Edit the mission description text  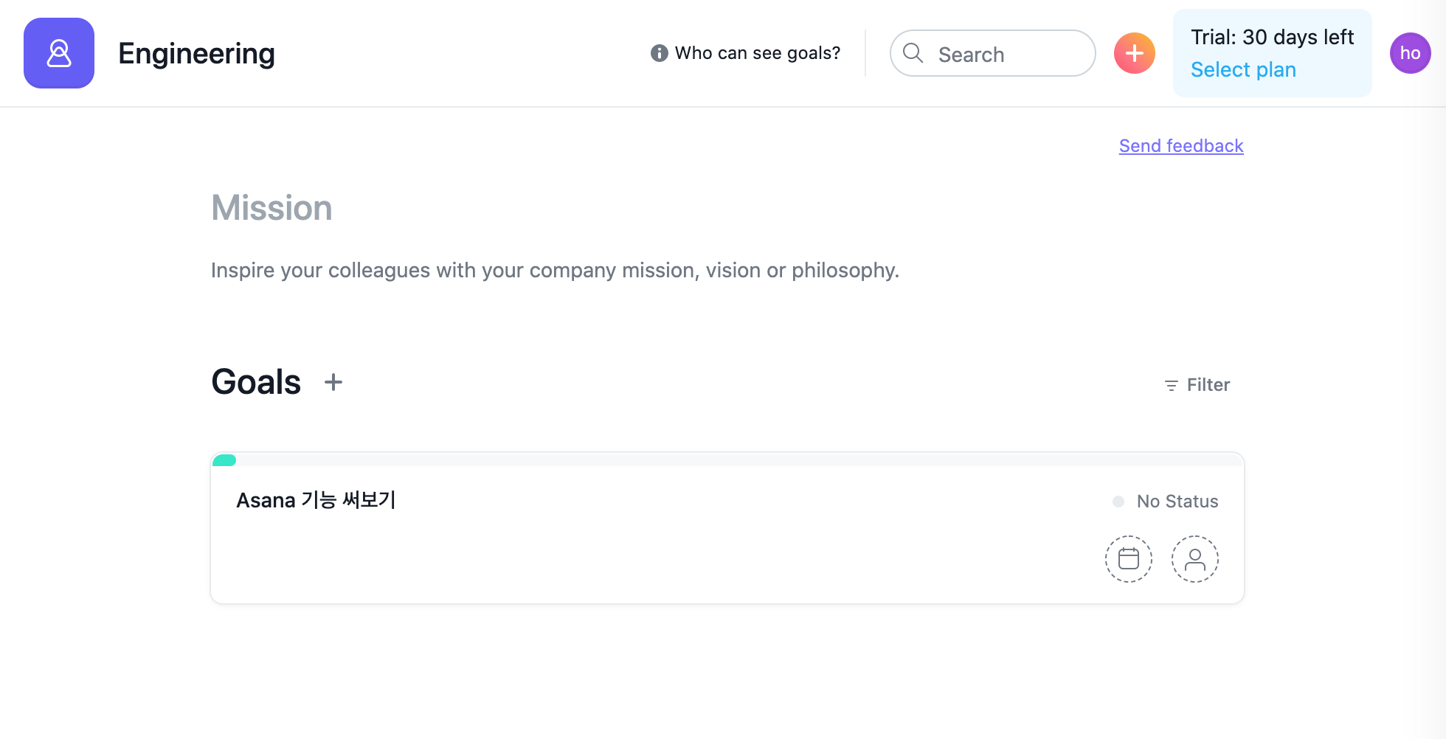click(x=555, y=271)
